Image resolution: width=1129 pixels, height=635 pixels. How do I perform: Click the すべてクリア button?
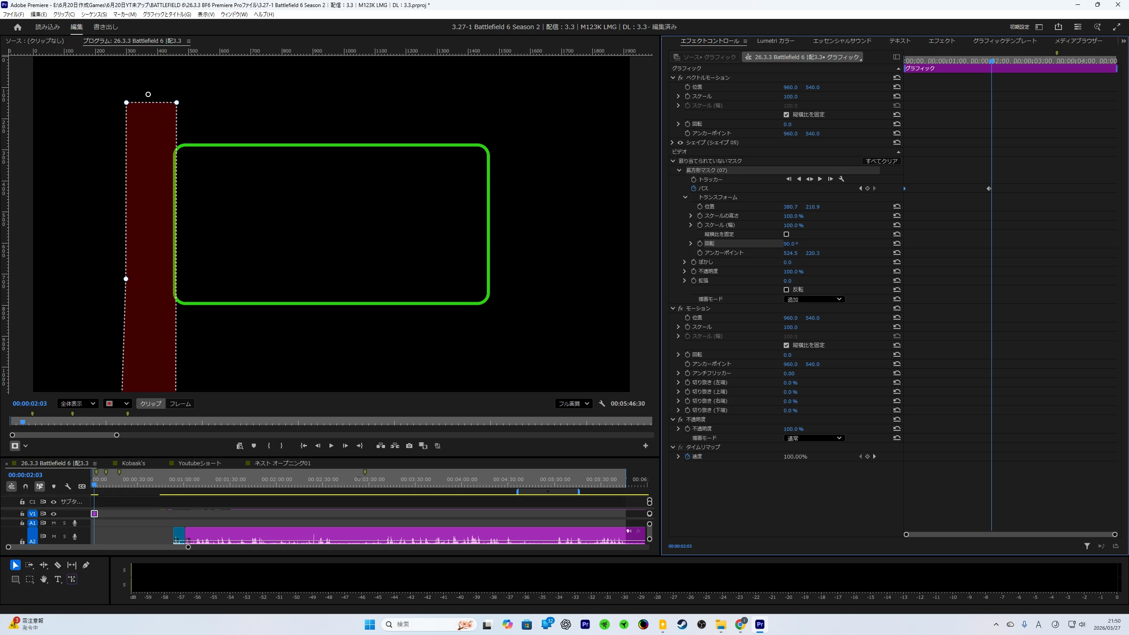click(881, 161)
